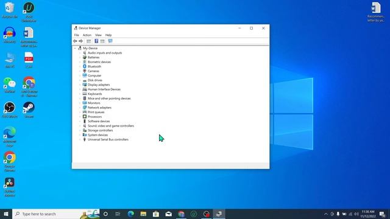390x219 pixels.
Task: Select the Word document icon beside Audacity
Action: click(29, 36)
